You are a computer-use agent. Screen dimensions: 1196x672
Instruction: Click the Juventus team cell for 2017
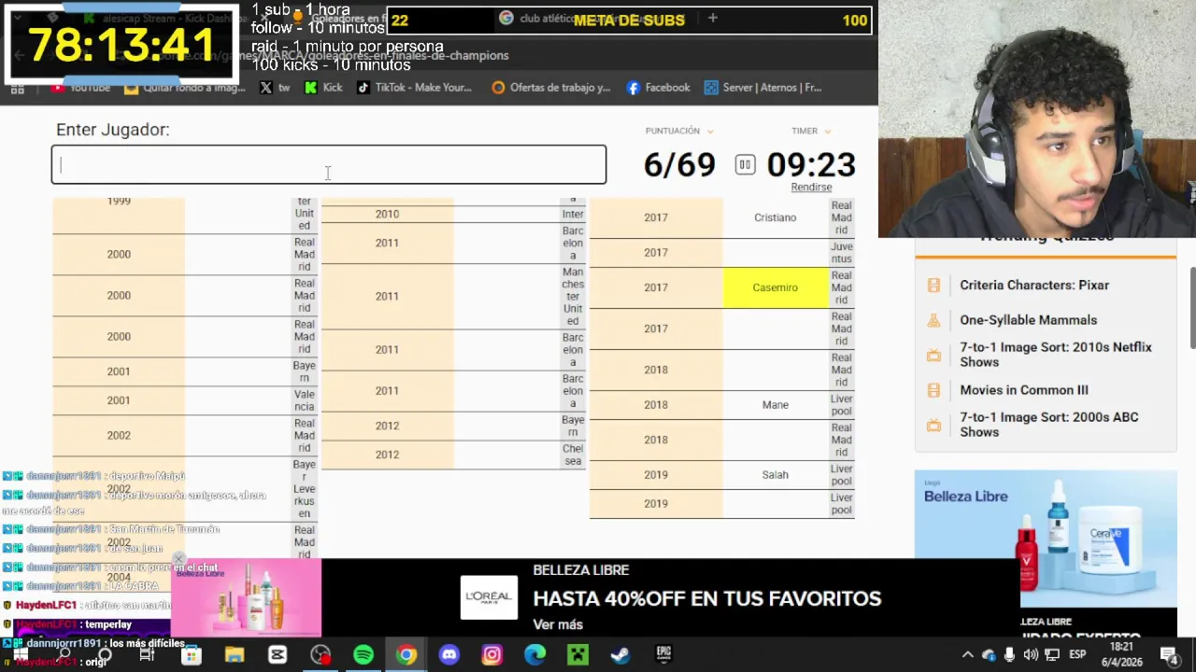point(842,253)
